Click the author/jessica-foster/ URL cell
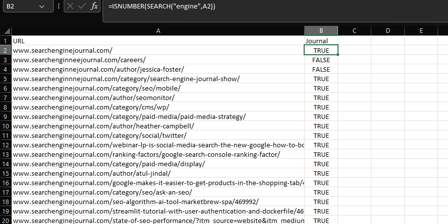448x224 pixels. tap(158, 69)
